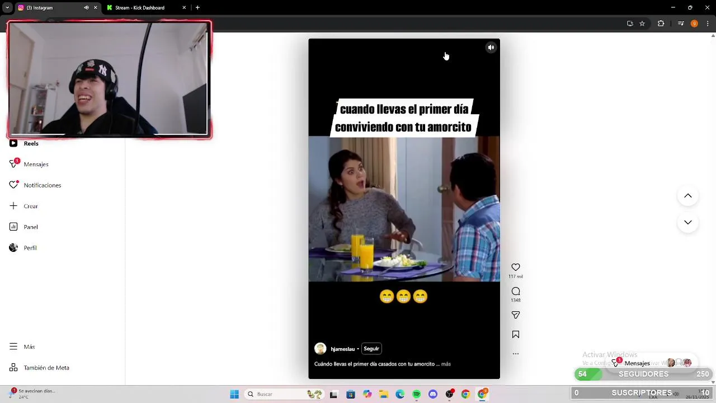The width and height of the screenshot is (716, 403).
Task: Open File Explorer from the taskbar
Action: click(x=384, y=394)
